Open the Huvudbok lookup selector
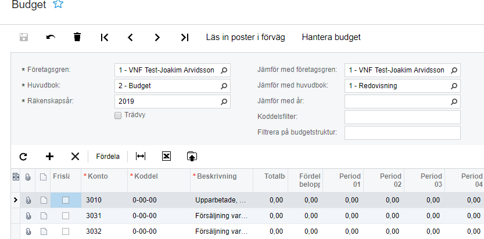484x239 pixels. pos(224,86)
